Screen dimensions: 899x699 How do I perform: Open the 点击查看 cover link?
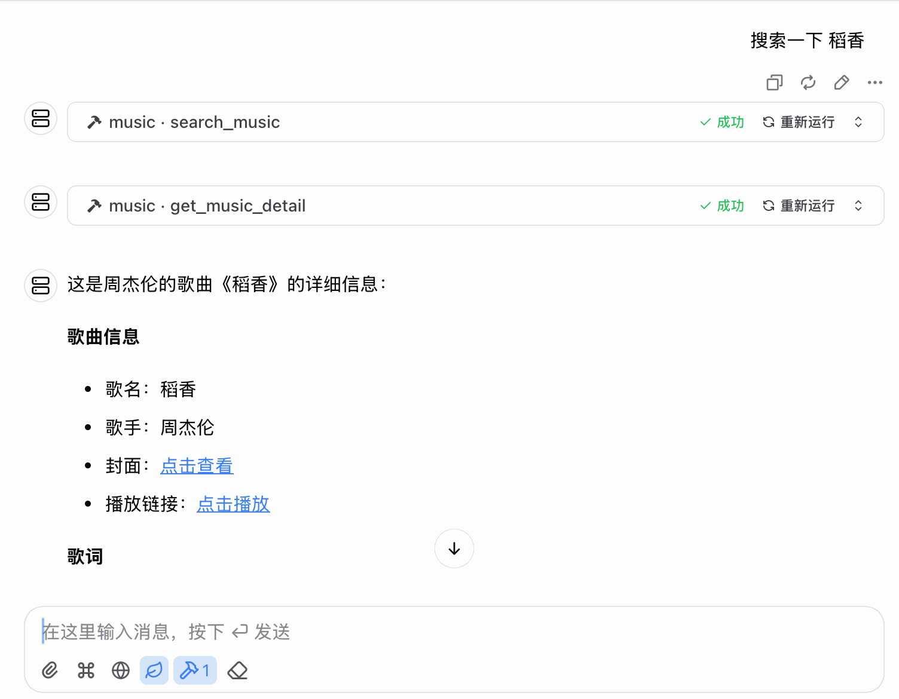click(197, 466)
